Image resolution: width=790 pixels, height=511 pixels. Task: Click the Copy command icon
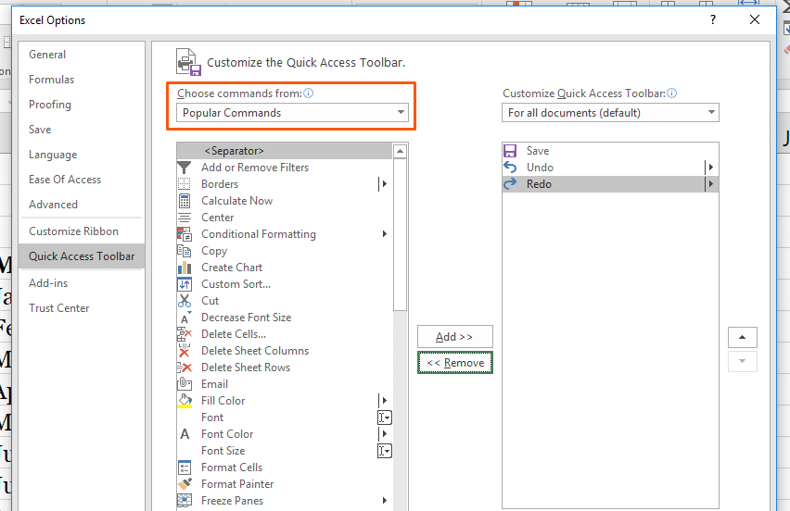click(185, 251)
